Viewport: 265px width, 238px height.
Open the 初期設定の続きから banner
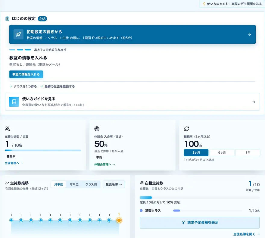[132, 34]
